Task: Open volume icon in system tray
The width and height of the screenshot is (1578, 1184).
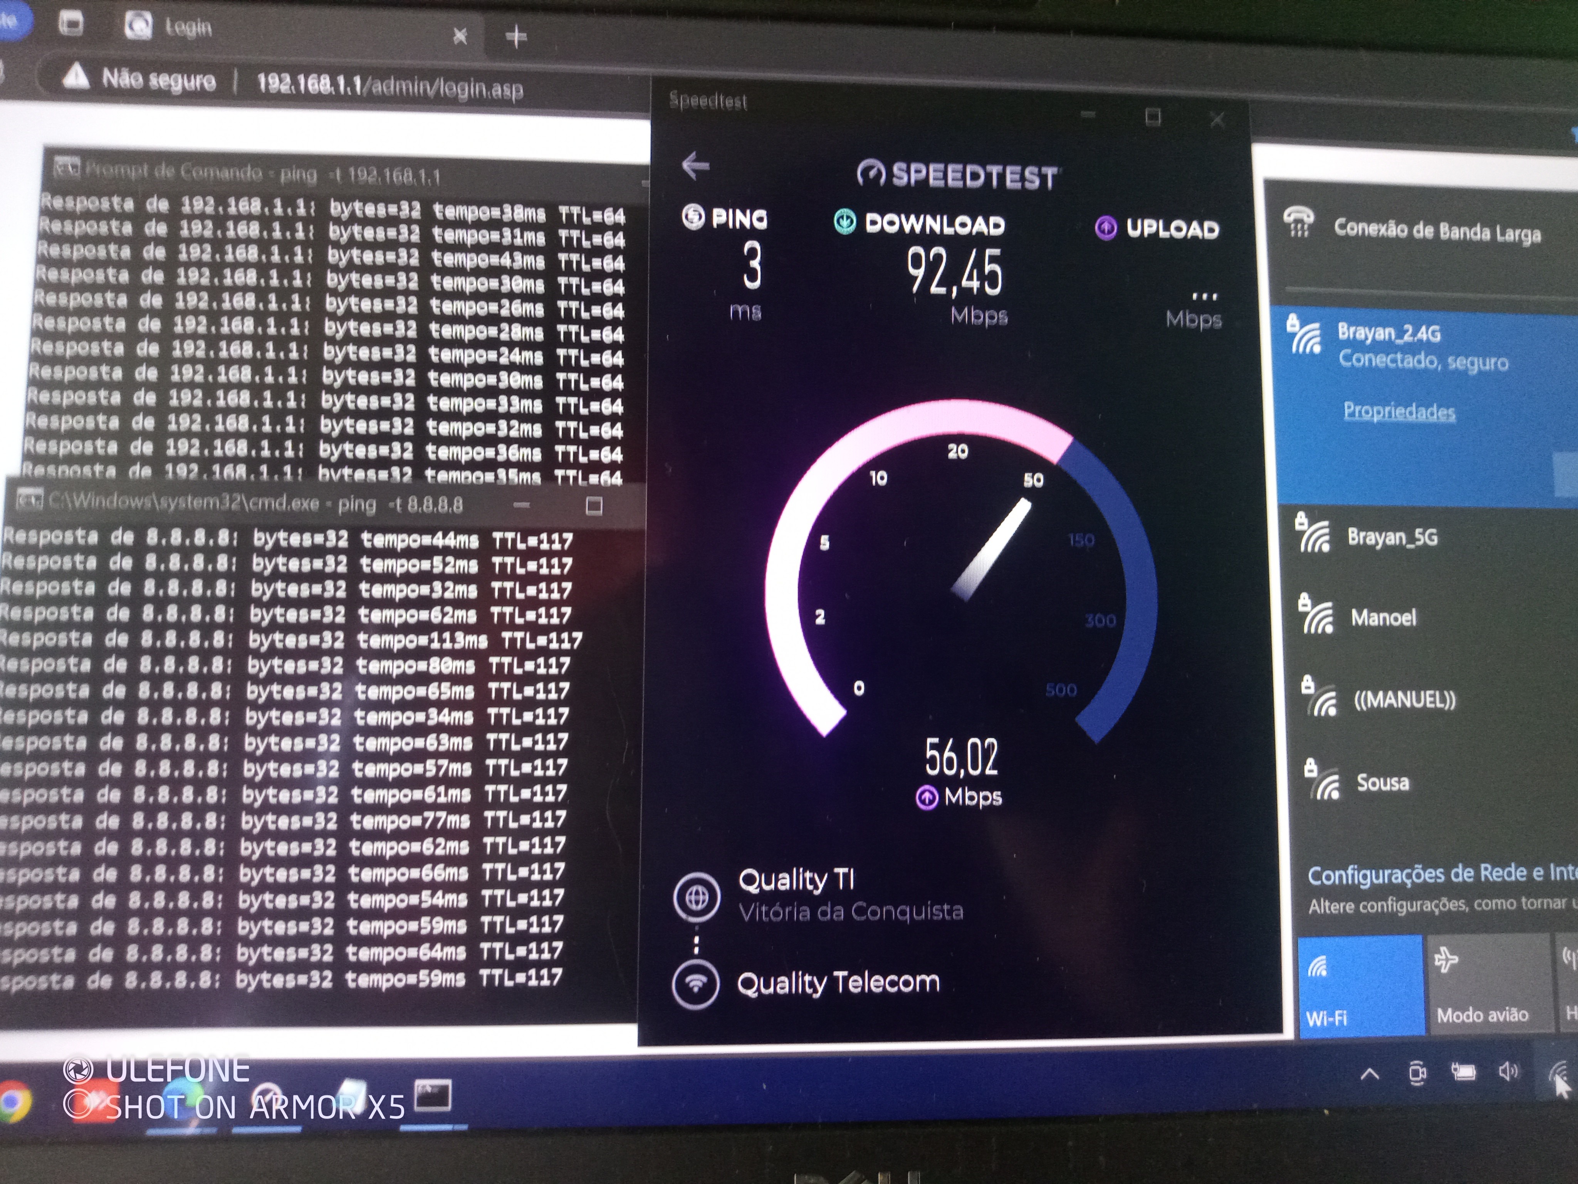Action: tap(1507, 1071)
